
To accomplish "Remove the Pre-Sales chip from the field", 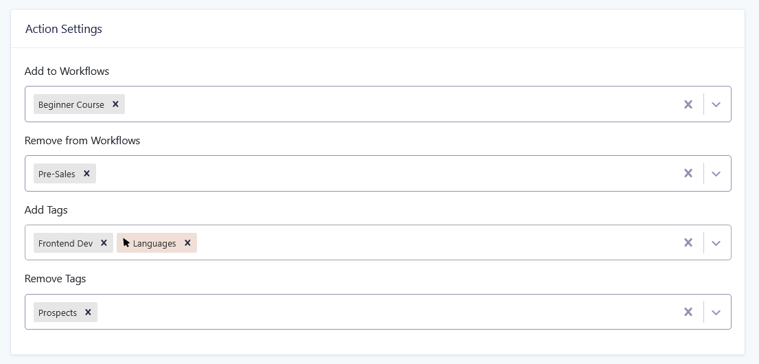I will pyautogui.click(x=86, y=174).
